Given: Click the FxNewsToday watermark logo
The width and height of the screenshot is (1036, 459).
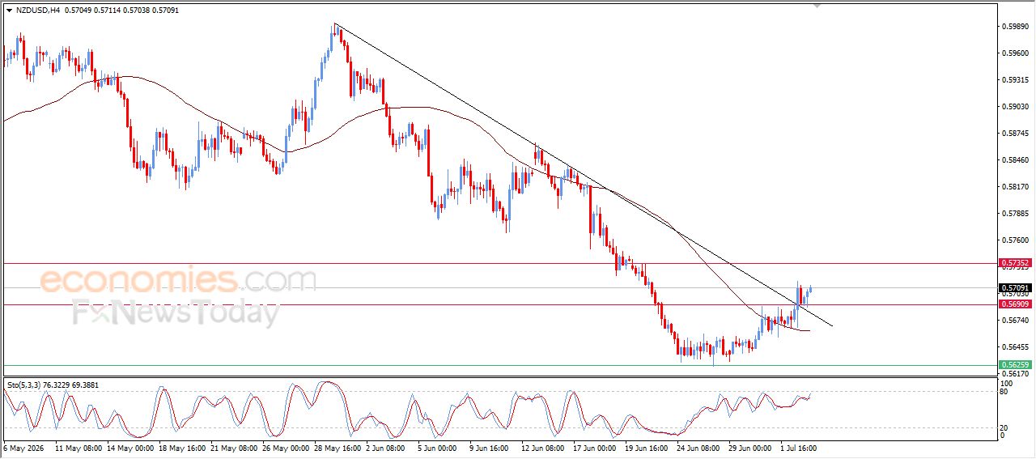Looking at the screenshot, I should coord(176,312).
